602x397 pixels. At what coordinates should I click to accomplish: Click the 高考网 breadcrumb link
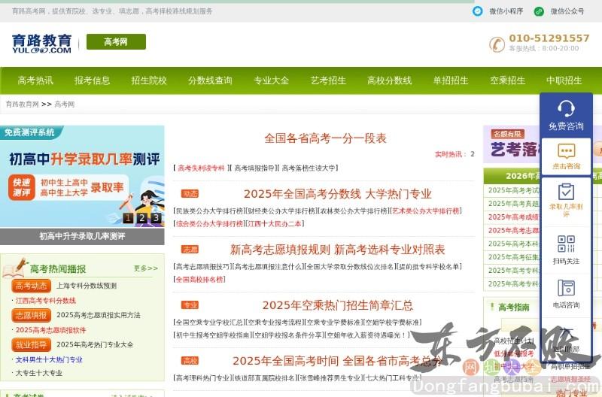[65, 105]
